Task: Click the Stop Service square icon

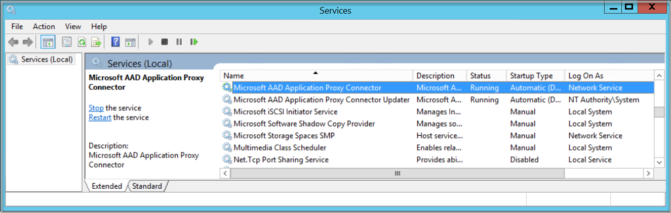Action: tap(165, 42)
